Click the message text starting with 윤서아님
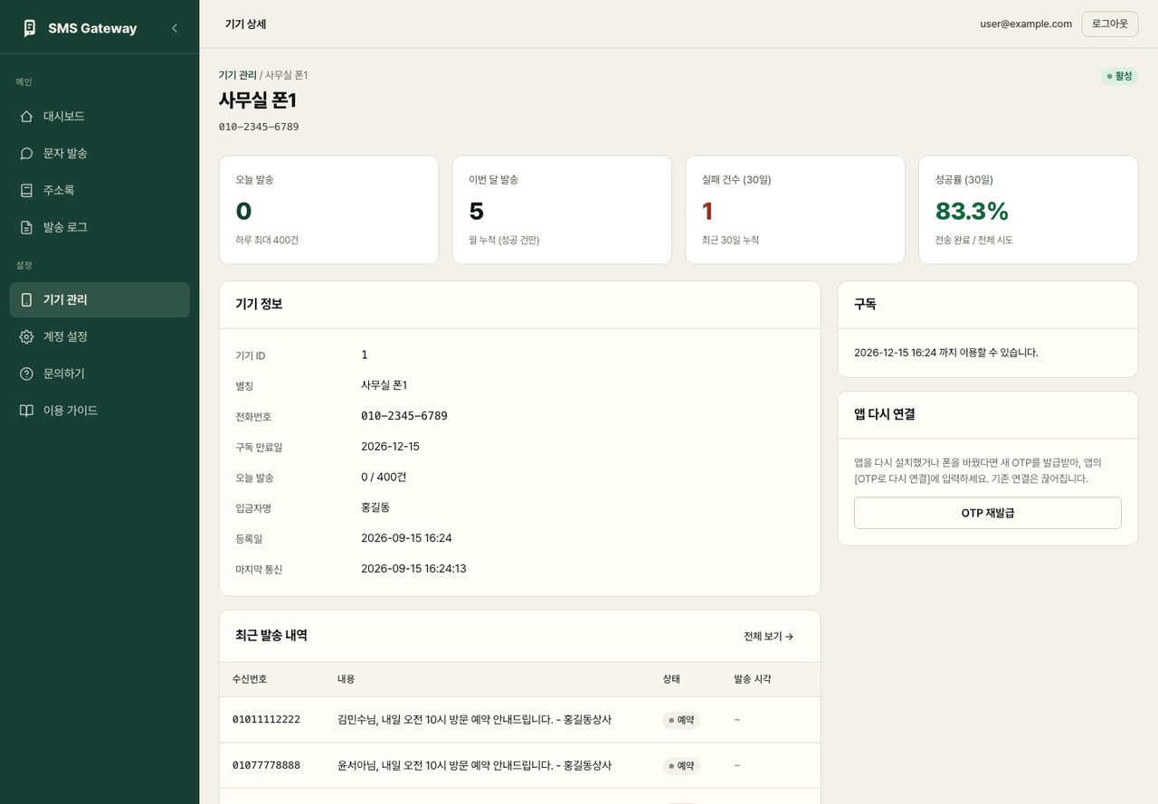This screenshot has width=1158, height=804. tap(474, 765)
